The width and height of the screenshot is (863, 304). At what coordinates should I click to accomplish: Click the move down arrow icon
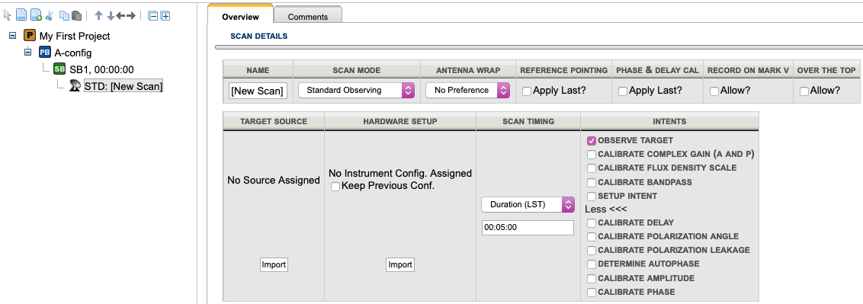tap(111, 15)
